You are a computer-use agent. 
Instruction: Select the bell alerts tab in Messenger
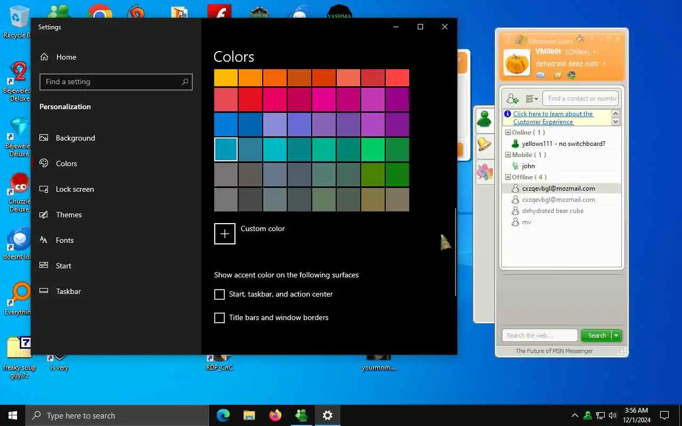[484, 145]
